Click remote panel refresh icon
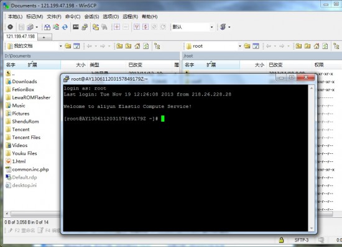This screenshot has width=342, height=247. click(325, 46)
